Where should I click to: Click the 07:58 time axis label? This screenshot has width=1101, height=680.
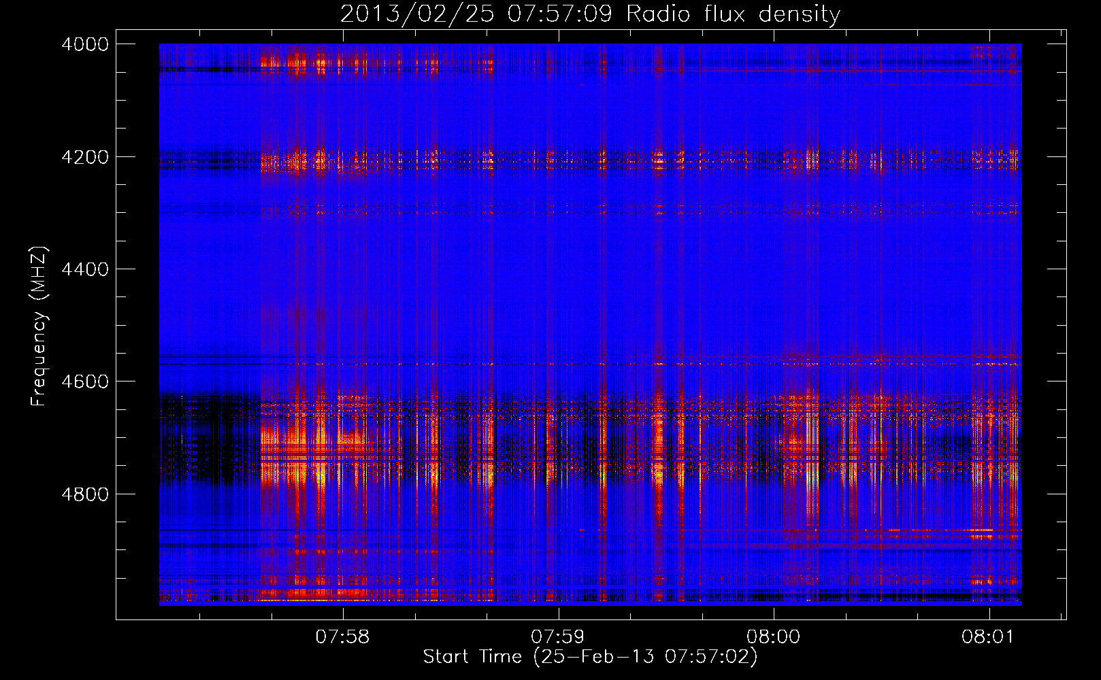coord(342,636)
